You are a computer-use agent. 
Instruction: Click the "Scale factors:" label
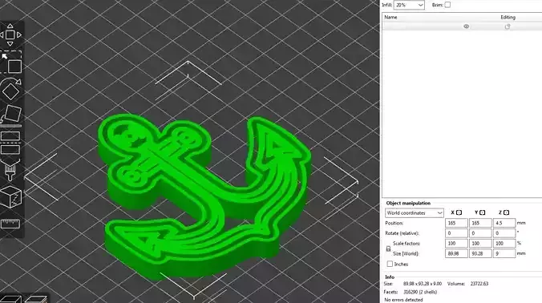tap(406, 243)
